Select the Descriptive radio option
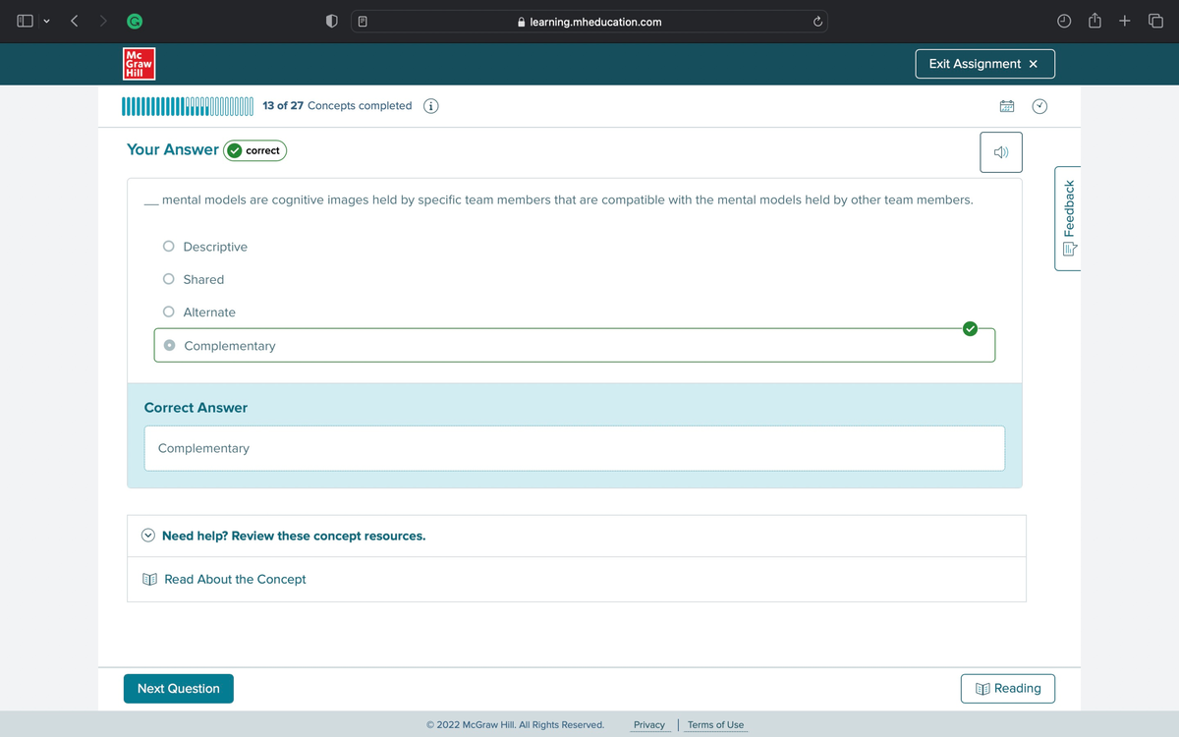 (169, 247)
